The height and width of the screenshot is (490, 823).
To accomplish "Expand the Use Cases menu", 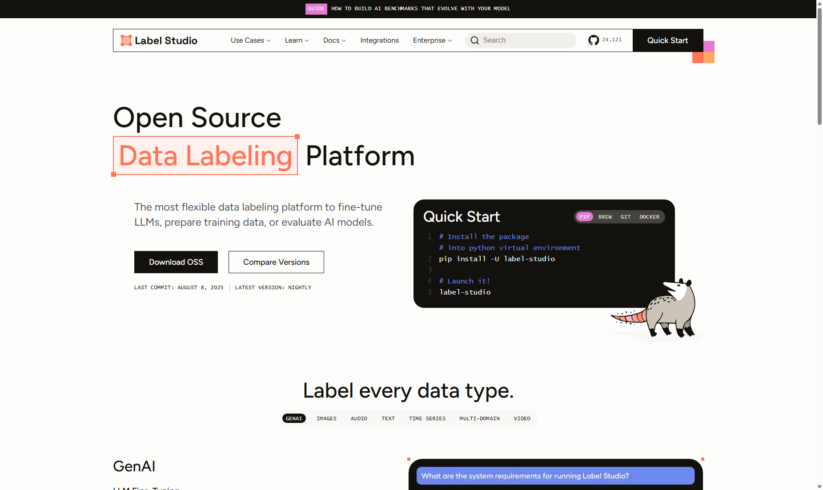I will click(x=250, y=40).
